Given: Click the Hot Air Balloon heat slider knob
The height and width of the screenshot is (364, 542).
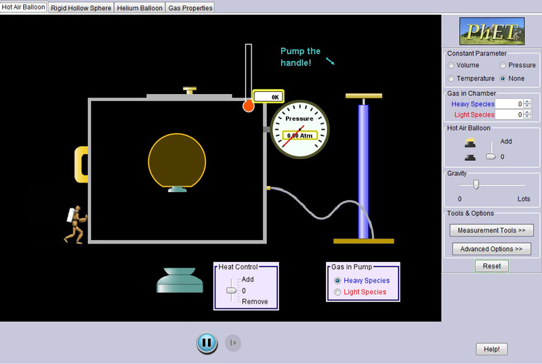Looking at the screenshot, I should [x=491, y=156].
